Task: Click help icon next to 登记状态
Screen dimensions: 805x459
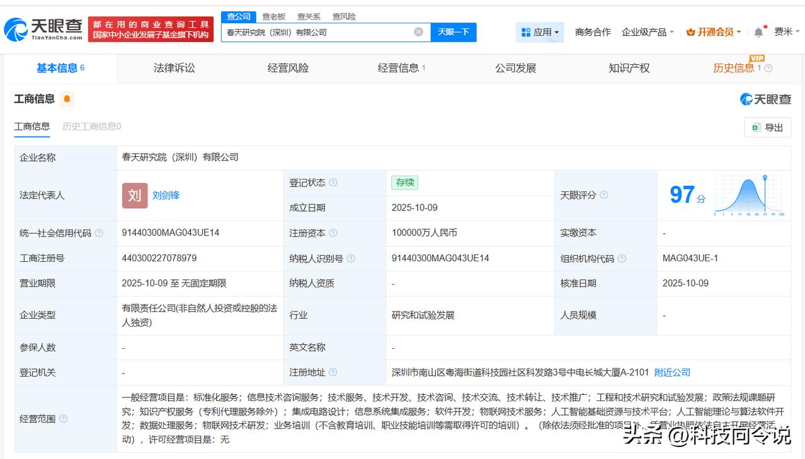Action: (x=333, y=183)
